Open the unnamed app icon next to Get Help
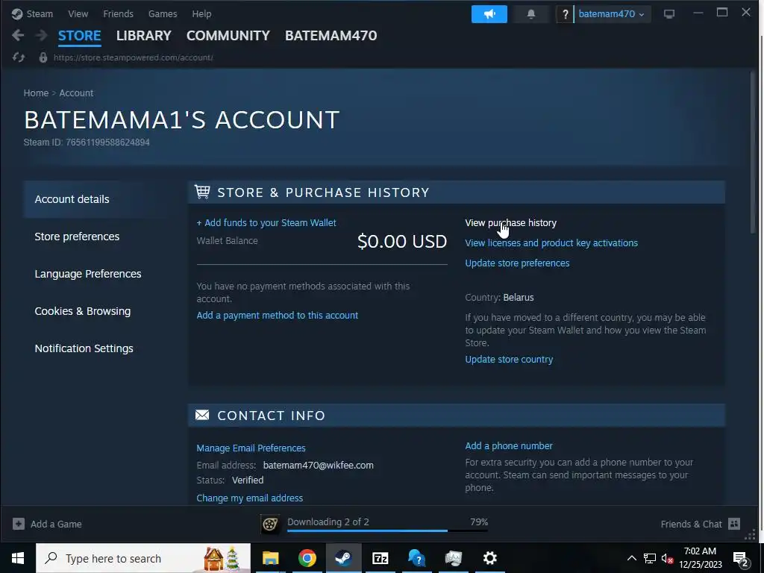 coord(453,558)
